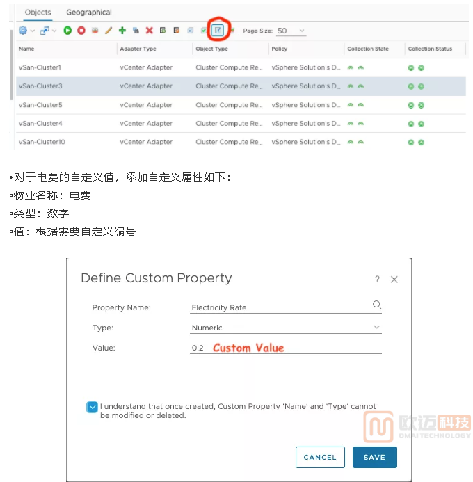Click Cluster Compute Re... in vSan-Cluster4 row
This screenshot has width=473, height=482.
pos(229,123)
